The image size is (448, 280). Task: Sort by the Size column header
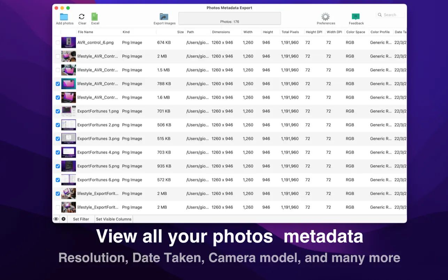pyautogui.click(x=180, y=32)
